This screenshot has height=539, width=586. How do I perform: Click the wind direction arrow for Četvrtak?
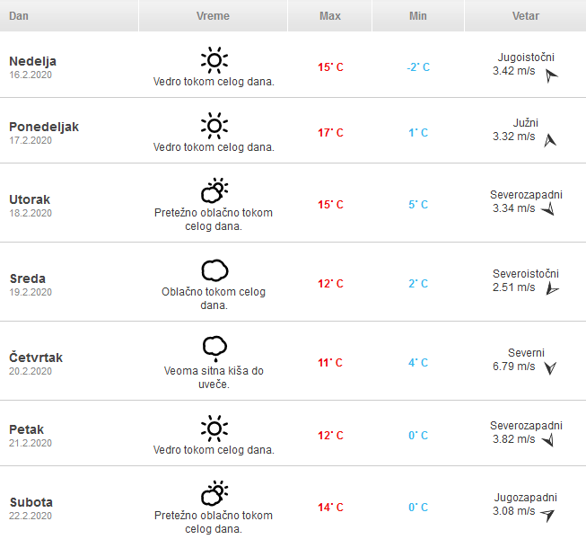tap(550, 367)
